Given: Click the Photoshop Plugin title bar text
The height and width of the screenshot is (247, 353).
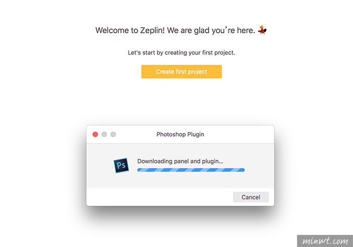Looking at the screenshot, I should click(x=181, y=134).
